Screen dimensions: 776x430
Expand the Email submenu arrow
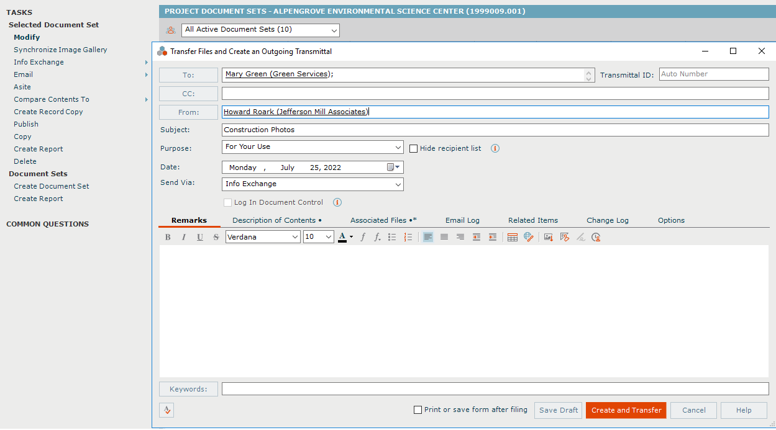click(x=147, y=74)
